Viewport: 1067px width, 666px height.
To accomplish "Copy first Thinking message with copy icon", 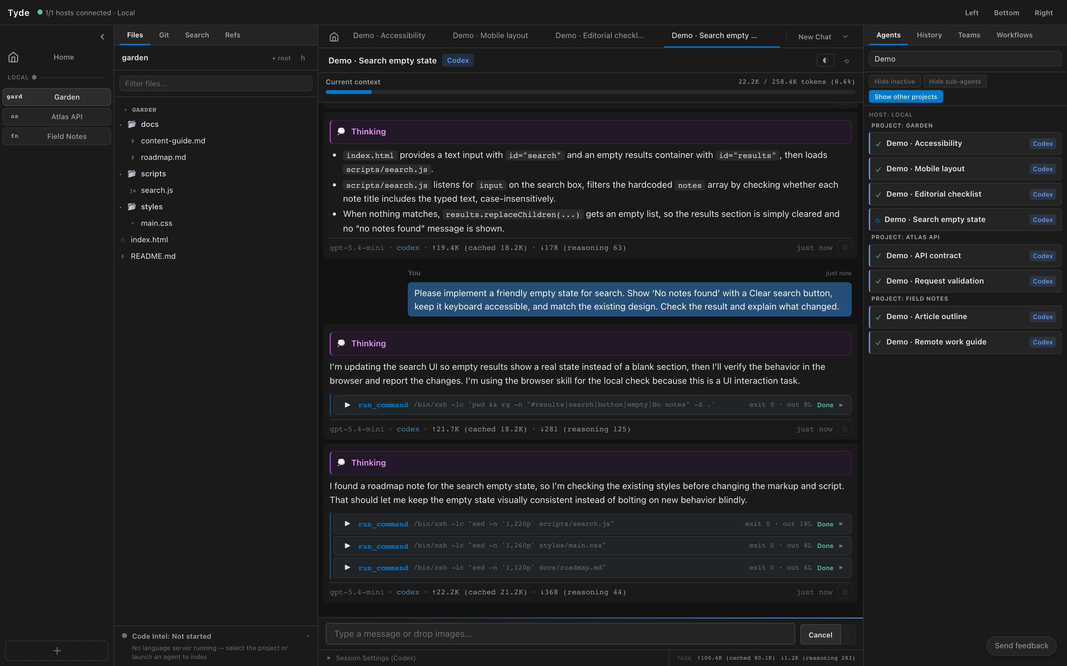I will tap(844, 248).
